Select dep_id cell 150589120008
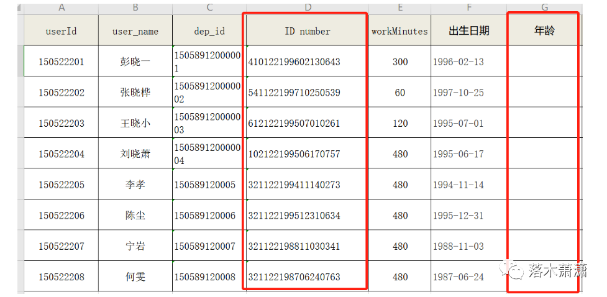 pyautogui.click(x=209, y=276)
